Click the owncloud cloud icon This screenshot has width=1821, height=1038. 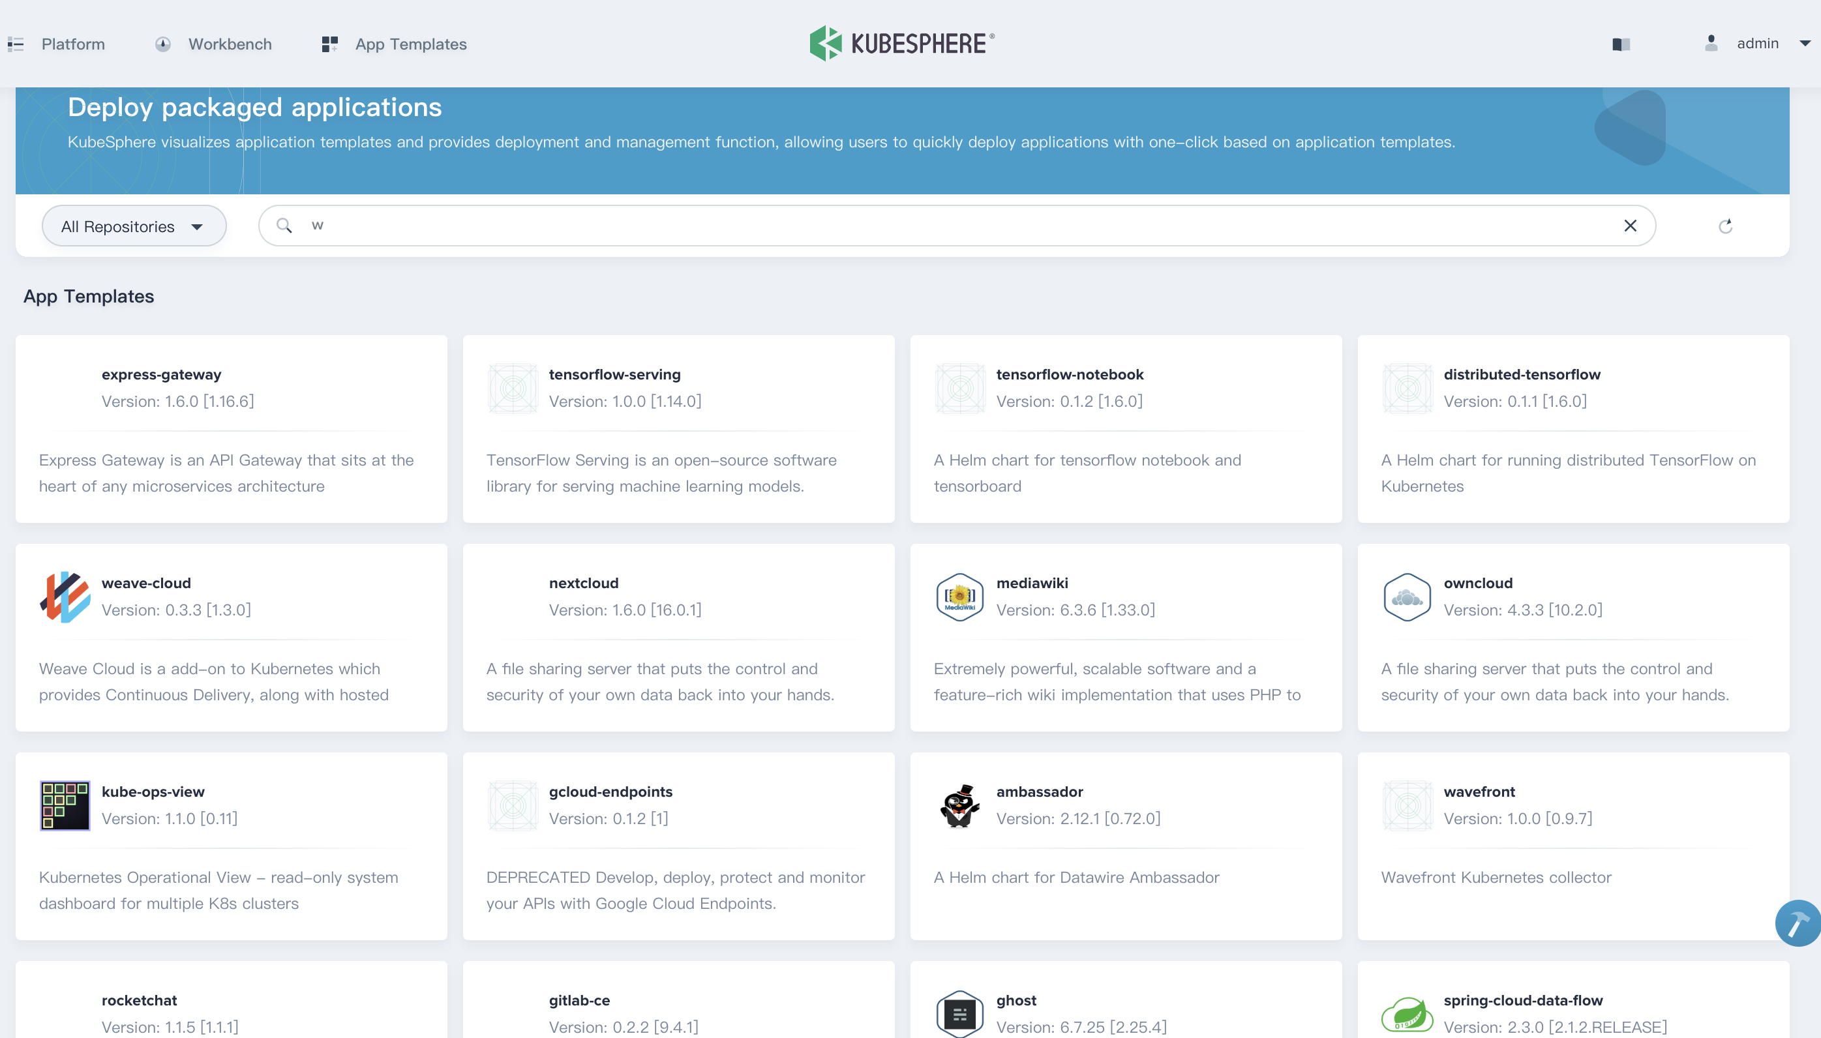click(1407, 597)
